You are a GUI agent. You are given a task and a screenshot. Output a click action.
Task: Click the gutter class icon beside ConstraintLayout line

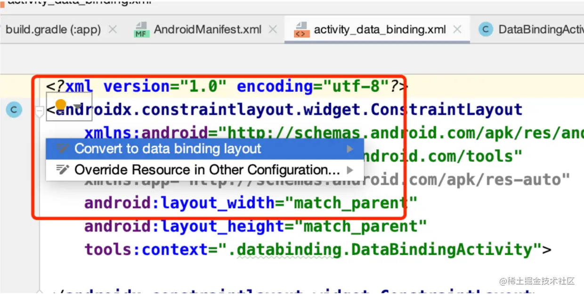[x=14, y=111]
